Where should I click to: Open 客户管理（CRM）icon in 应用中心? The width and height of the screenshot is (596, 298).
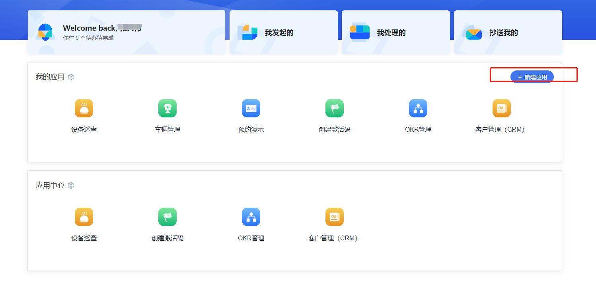tap(335, 217)
